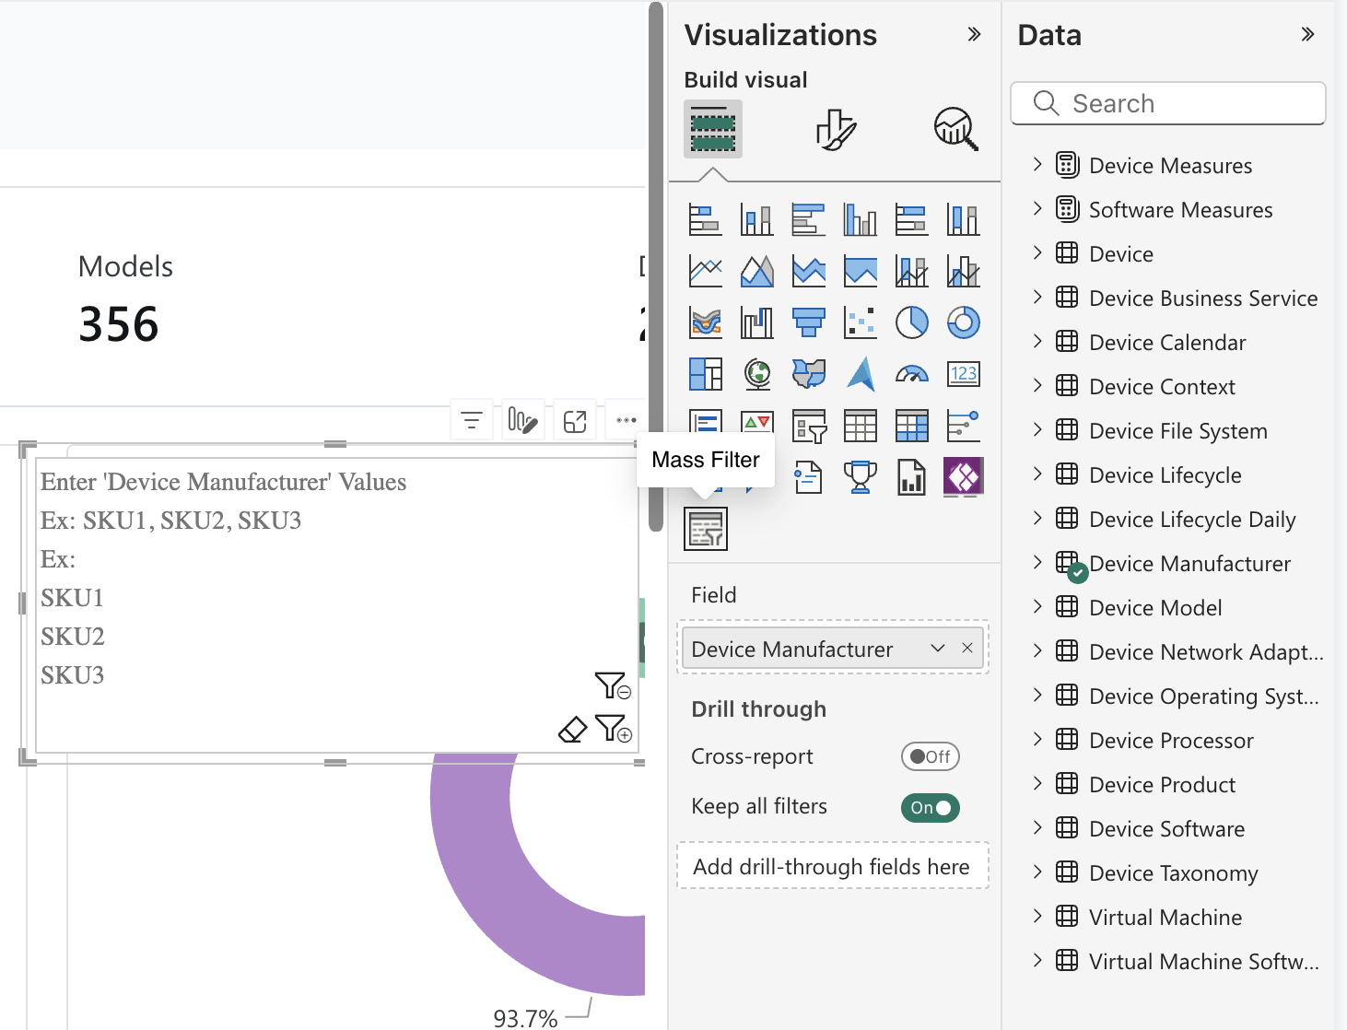
Task: Click the Mass Filter custom visual icon
Action: (x=706, y=529)
